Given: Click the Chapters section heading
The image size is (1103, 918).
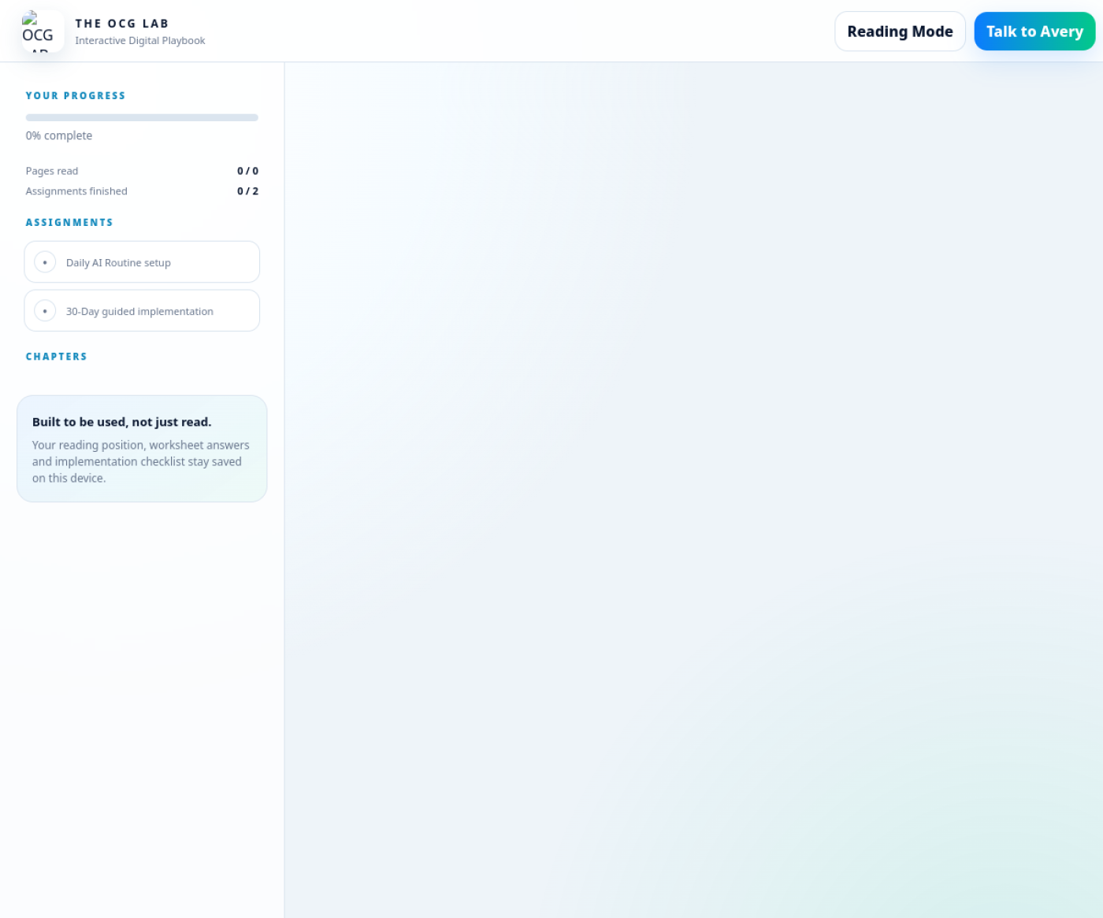Looking at the screenshot, I should (x=57, y=357).
